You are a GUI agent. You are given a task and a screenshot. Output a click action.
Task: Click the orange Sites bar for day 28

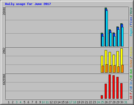(115, 69)
